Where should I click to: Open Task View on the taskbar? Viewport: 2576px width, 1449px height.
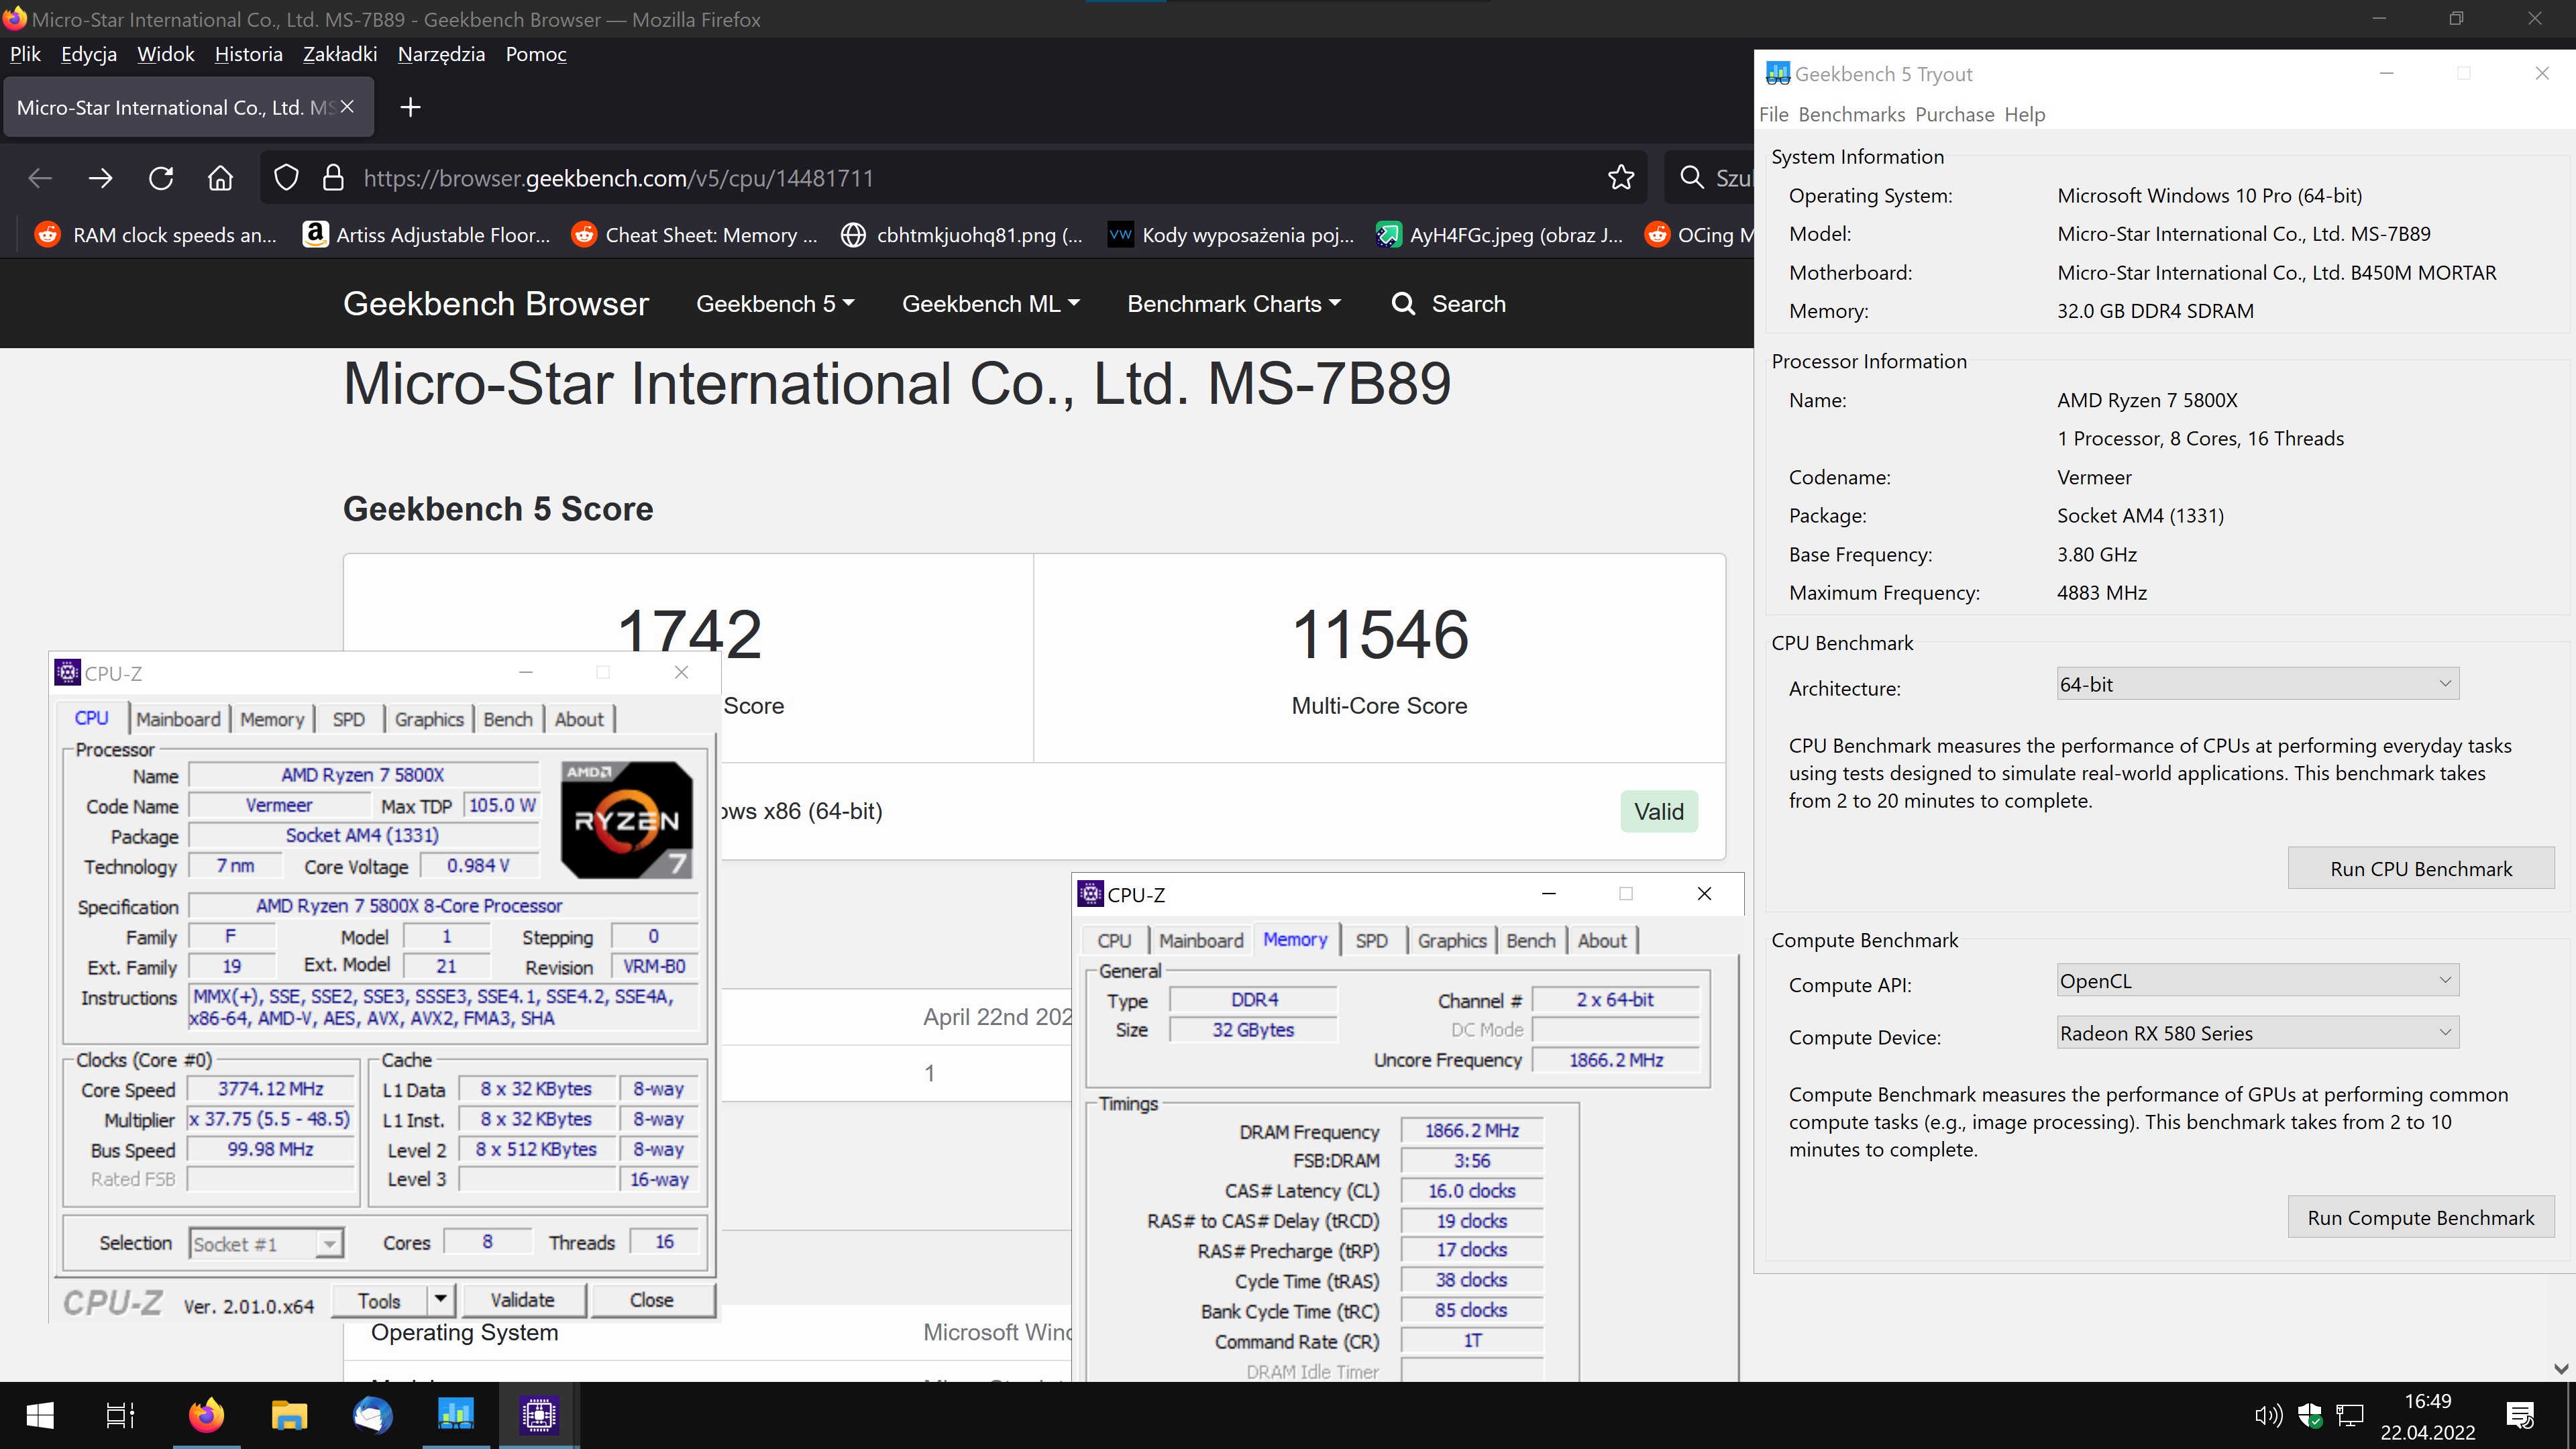(x=120, y=1415)
